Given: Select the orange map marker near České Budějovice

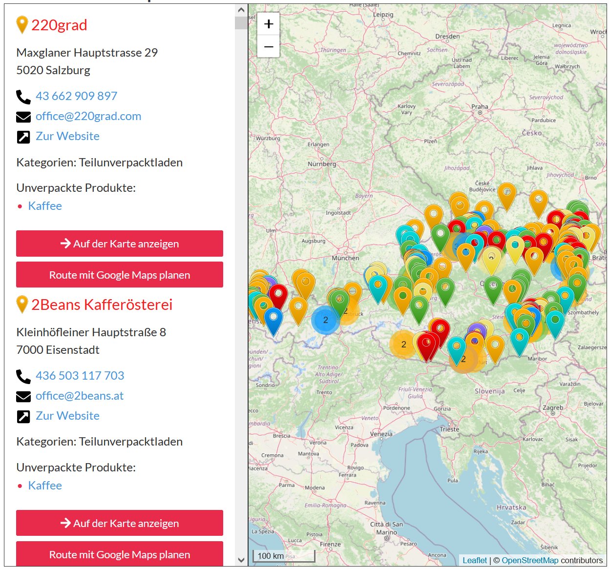Looking at the screenshot, I should [506, 194].
